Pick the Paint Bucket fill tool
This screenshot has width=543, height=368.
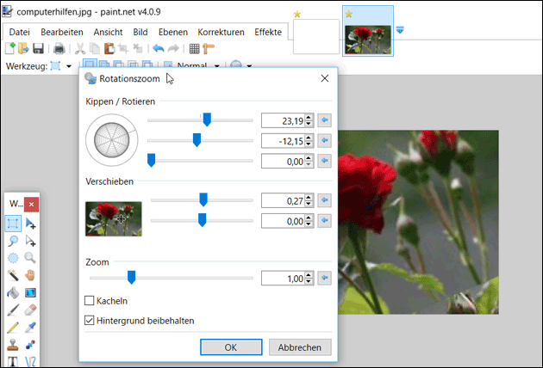point(13,293)
